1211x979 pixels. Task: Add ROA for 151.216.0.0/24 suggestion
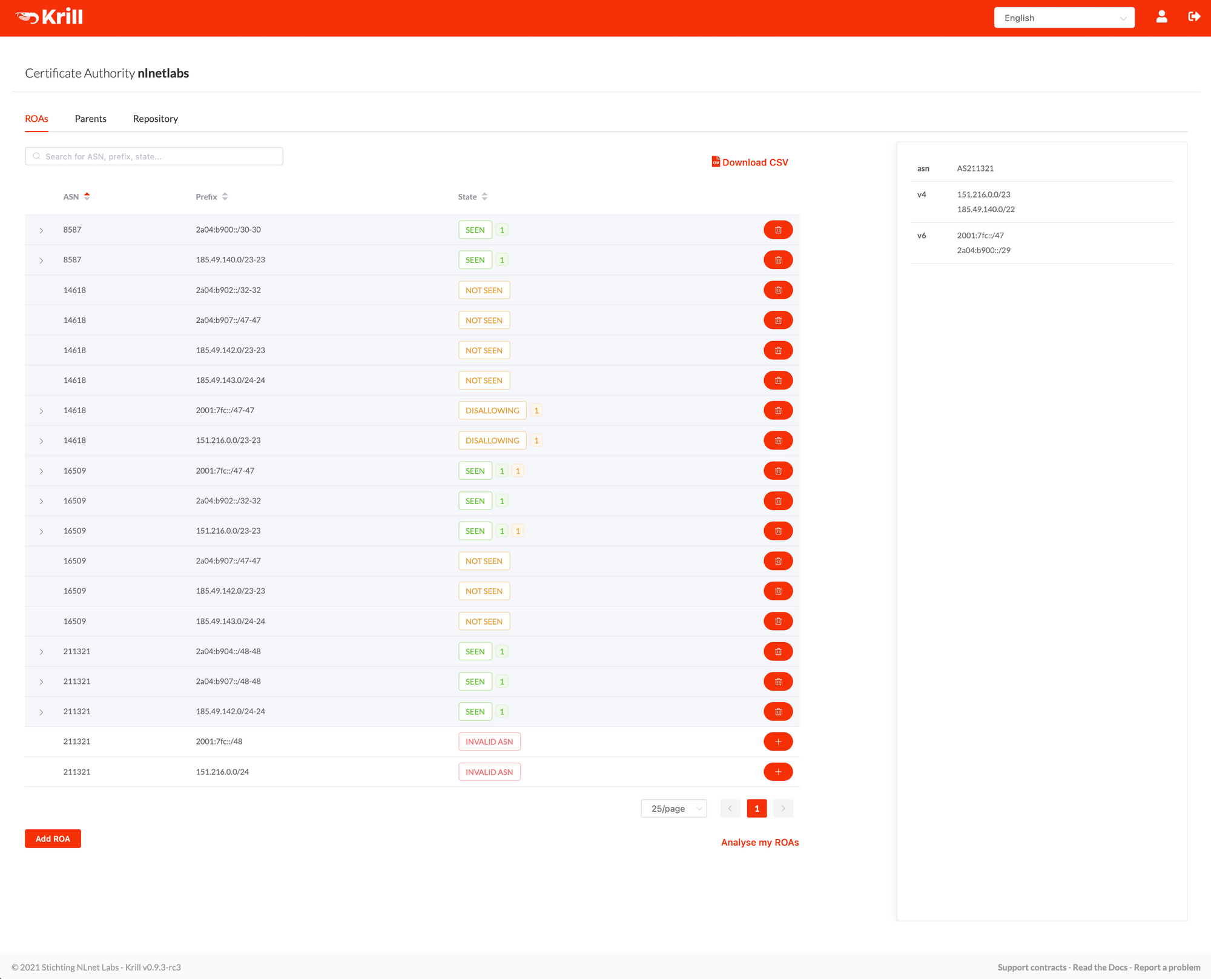pos(777,772)
